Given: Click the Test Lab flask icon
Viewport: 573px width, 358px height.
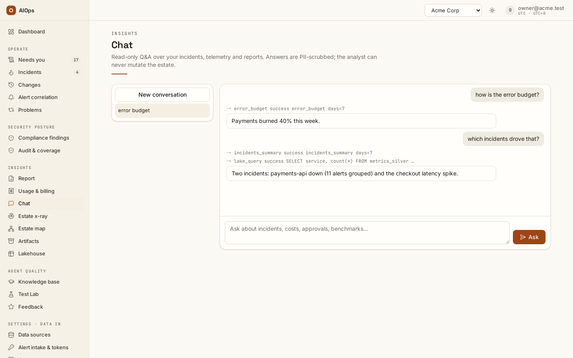Looking at the screenshot, I should (x=11, y=294).
